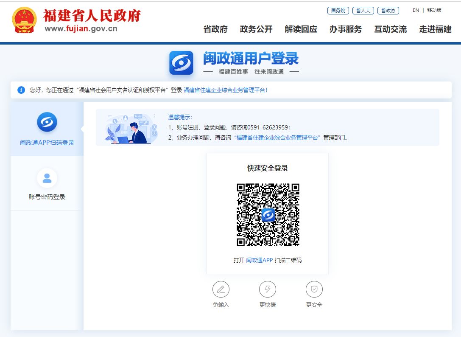Select the 闽政通APP扫码登录 sidebar icon
This screenshot has width=461, height=337.
47,122
